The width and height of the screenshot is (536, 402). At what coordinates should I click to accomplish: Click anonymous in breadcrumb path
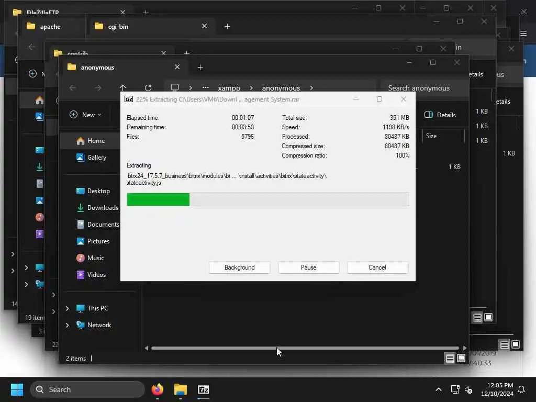pos(281,88)
